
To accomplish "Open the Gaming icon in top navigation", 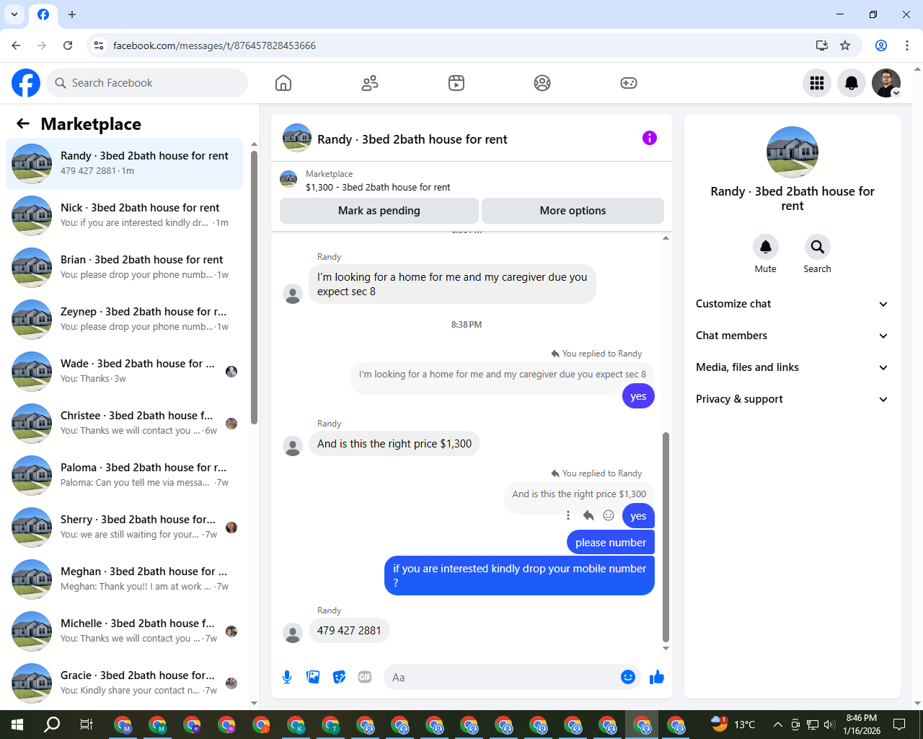I will tap(629, 83).
